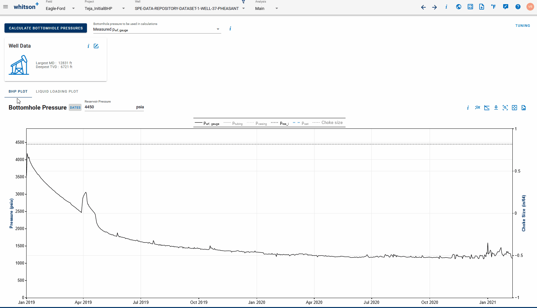This screenshot has height=308, width=537.
Task: Click the decline curve axis icon
Action: click(x=487, y=108)
